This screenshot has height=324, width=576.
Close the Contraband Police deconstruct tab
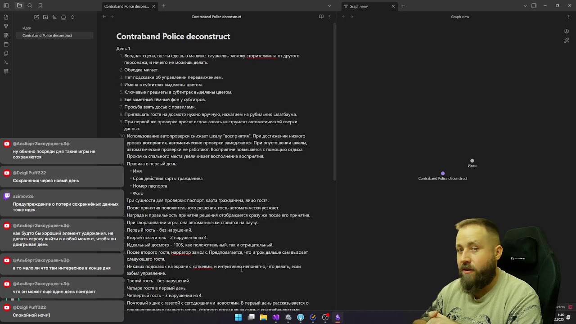click(x=153, y=6)
